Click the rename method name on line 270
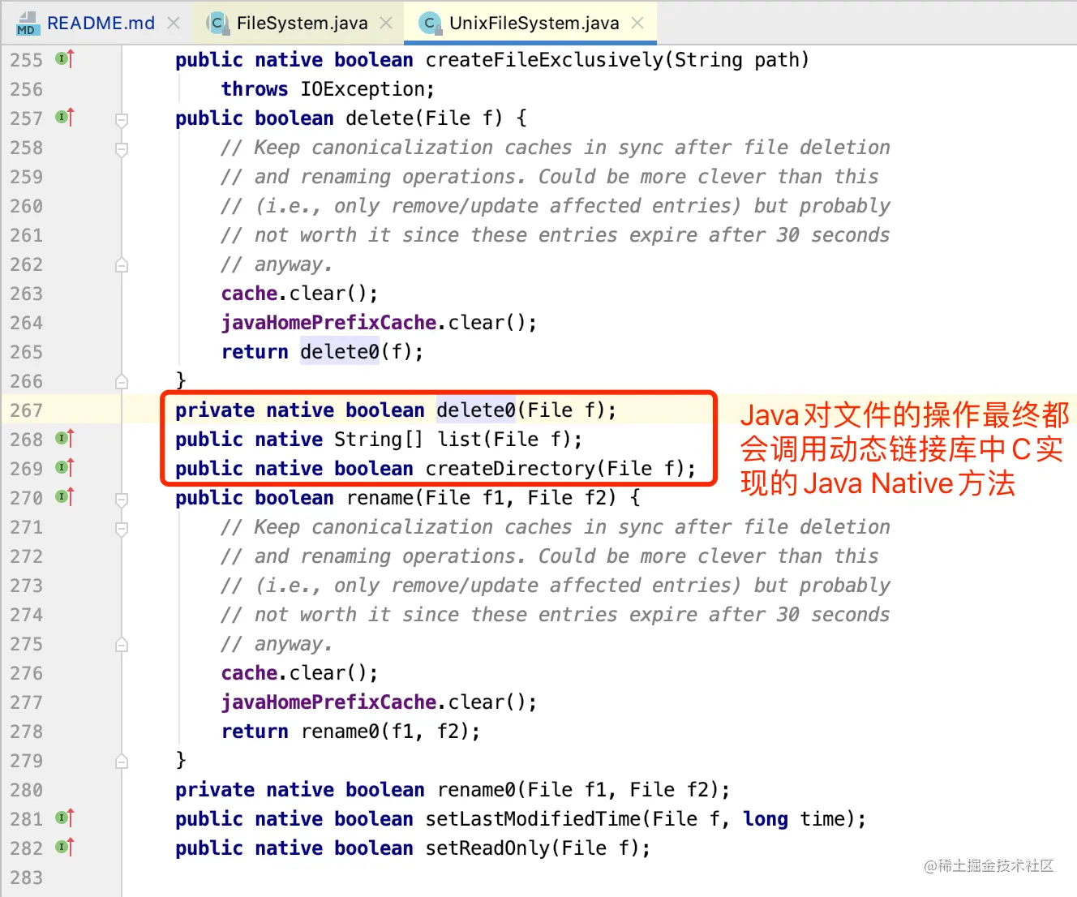 pyautogui.click(x=380, y=498)
